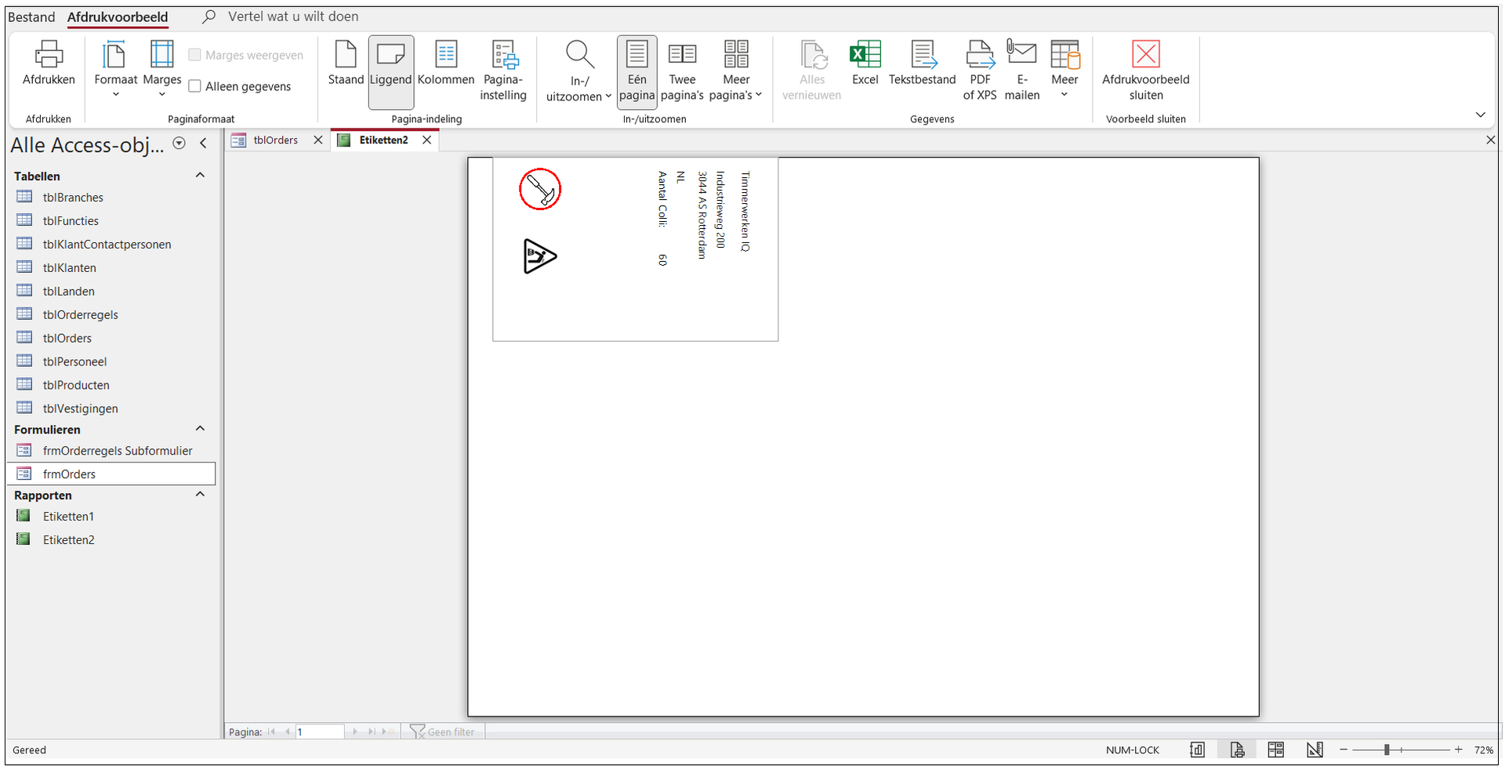Select the frmOrders form

click(x=111, y=474)
